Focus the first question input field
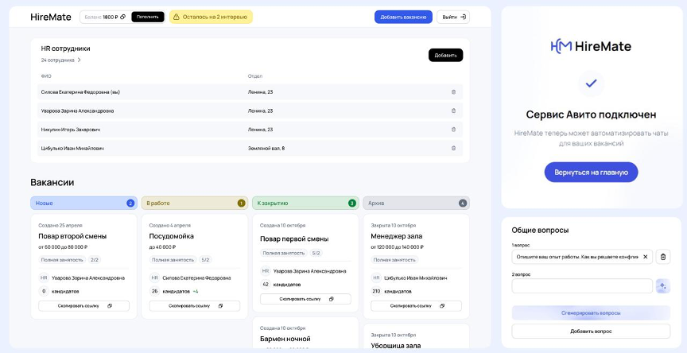The height and width of the screenshot is (353, 687). (582, 257)
